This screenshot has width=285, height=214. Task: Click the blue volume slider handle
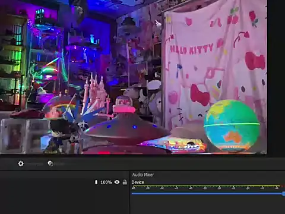tap(284, 194)
